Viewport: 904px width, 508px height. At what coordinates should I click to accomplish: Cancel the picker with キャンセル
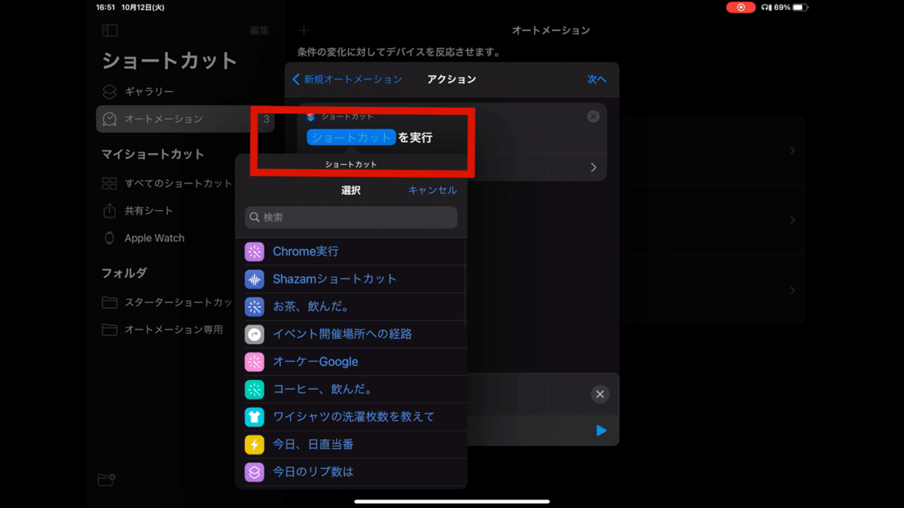(431, 190)
